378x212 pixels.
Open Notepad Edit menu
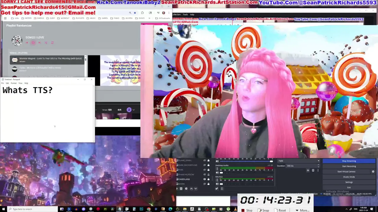[x=7, y=83]
